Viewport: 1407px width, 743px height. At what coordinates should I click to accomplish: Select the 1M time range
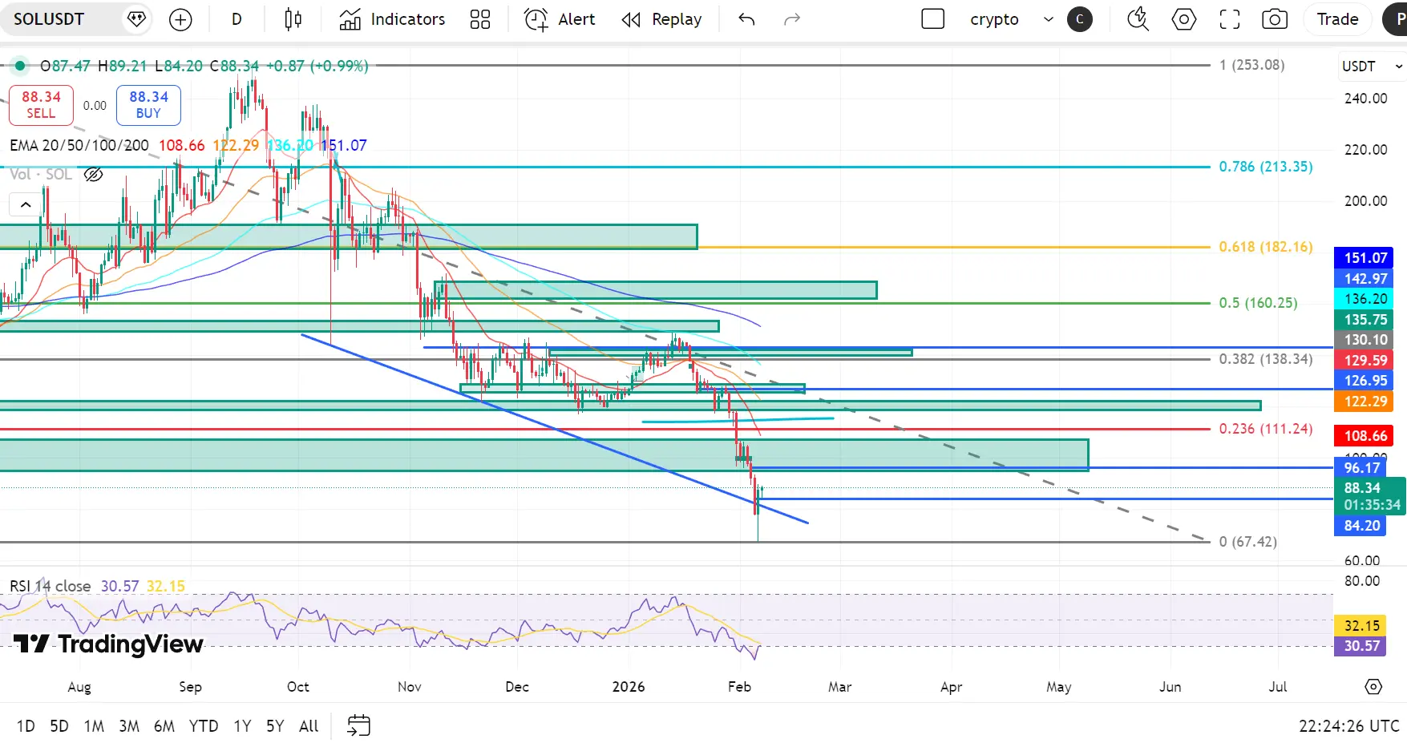tap(94, 726)
